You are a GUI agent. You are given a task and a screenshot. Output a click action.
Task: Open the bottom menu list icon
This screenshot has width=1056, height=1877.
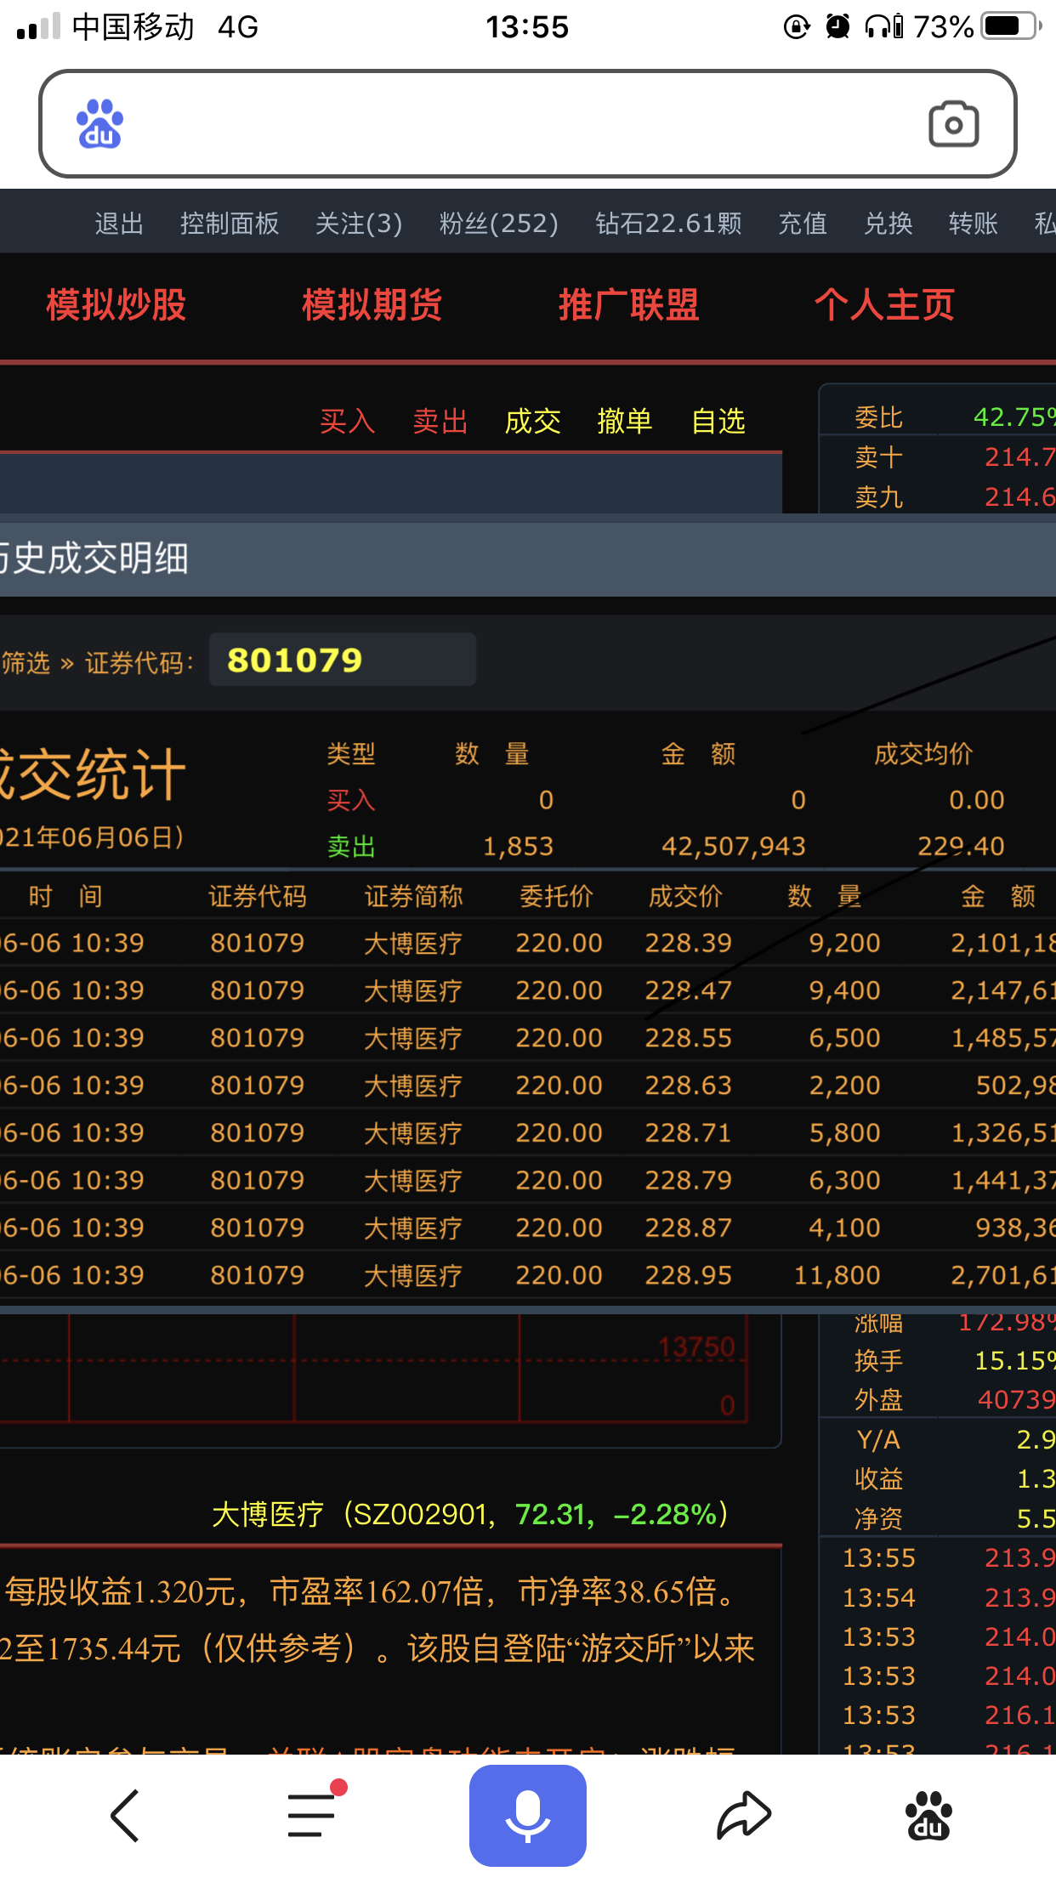pyautogui.click(x=312, y=1815)
